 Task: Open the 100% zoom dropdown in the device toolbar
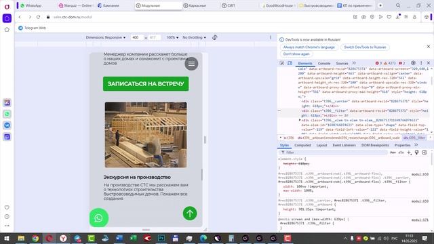(172, 37)
